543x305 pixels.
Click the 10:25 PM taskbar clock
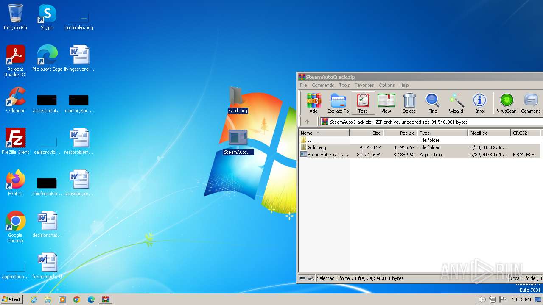(x=521, y=299)
